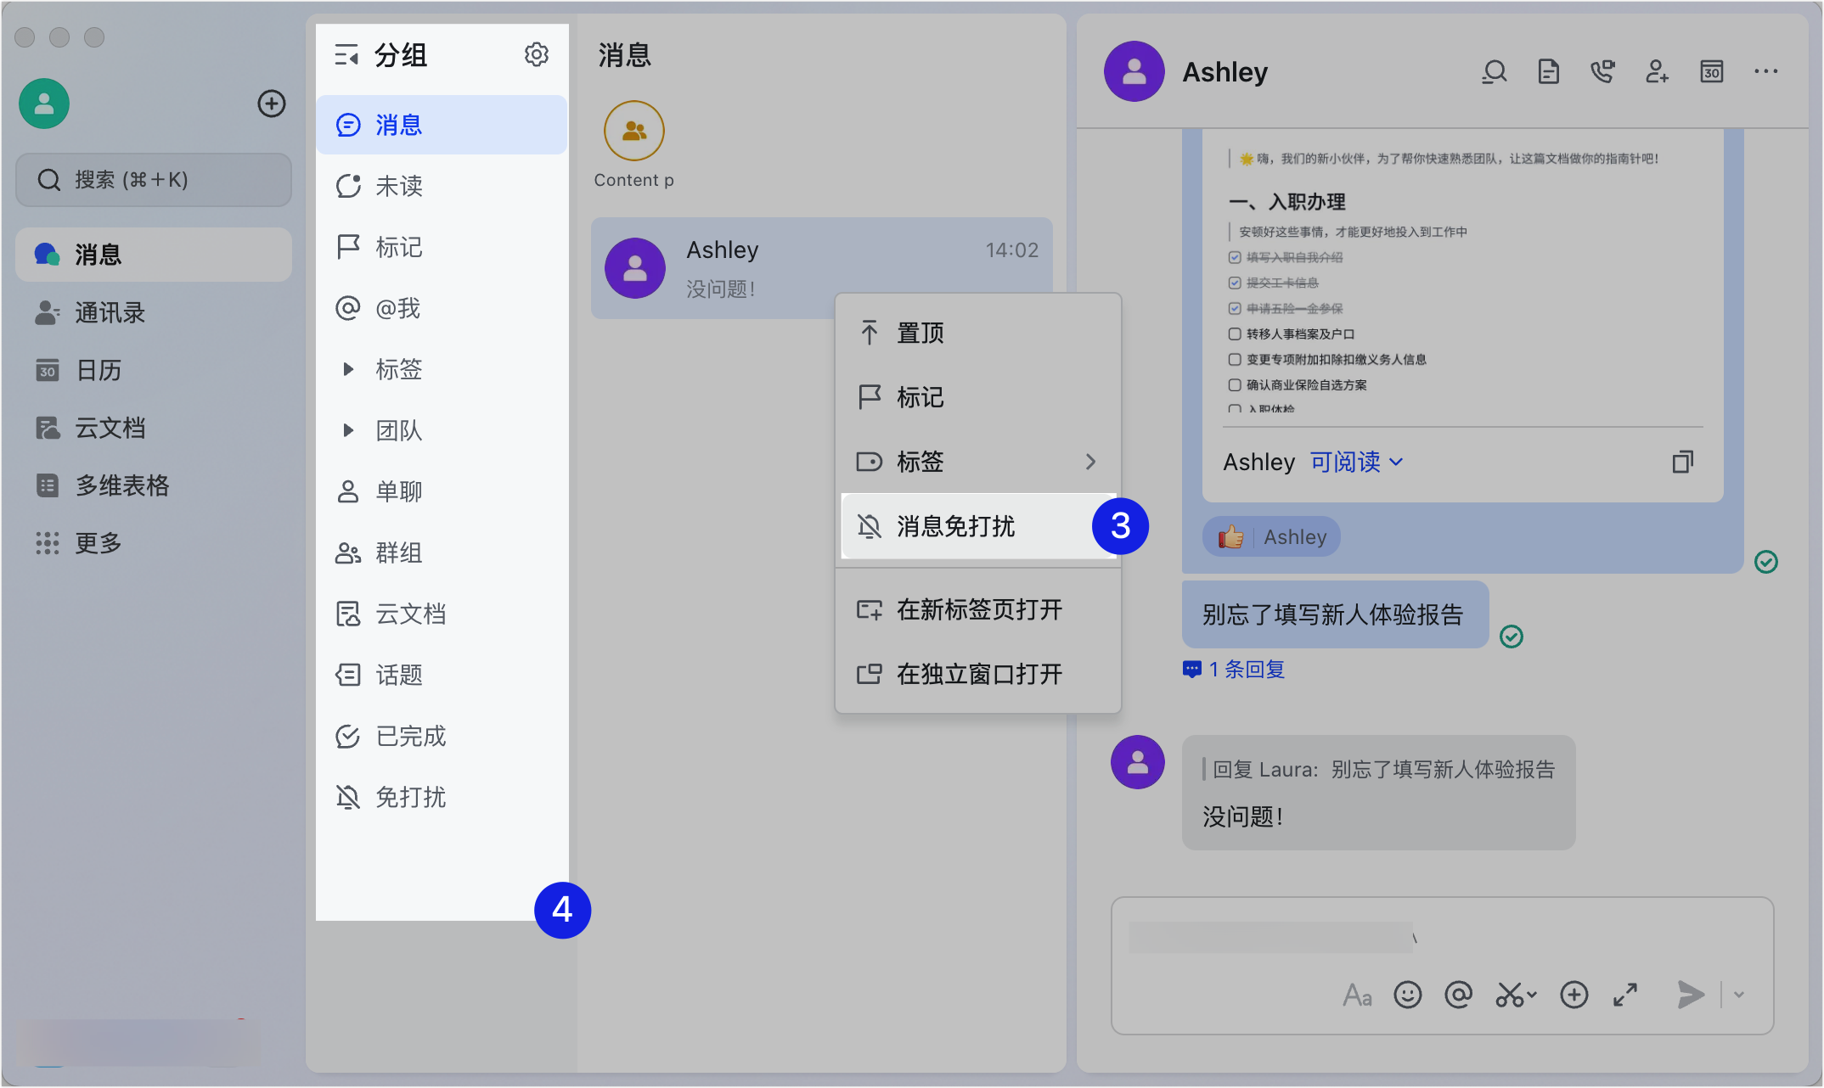Expand the 团队 group in sidebar
1824x1088 pixels.
(348, 430)
